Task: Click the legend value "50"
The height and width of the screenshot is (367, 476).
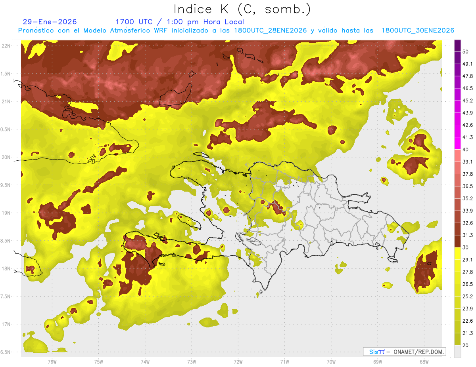Action: (466, 51)
